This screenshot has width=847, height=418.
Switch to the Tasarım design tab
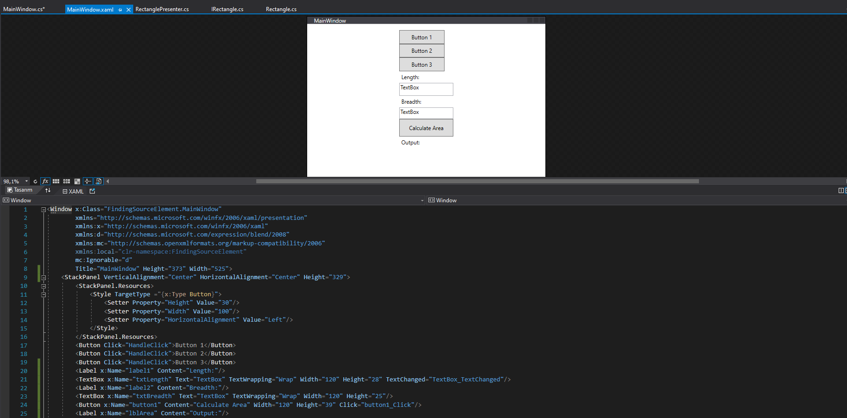pos(20,190)
